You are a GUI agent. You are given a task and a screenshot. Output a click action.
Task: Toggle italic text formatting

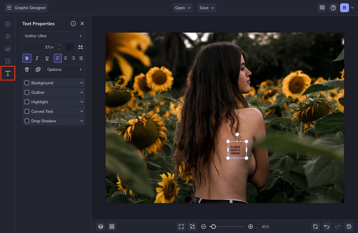click(37, 58)
